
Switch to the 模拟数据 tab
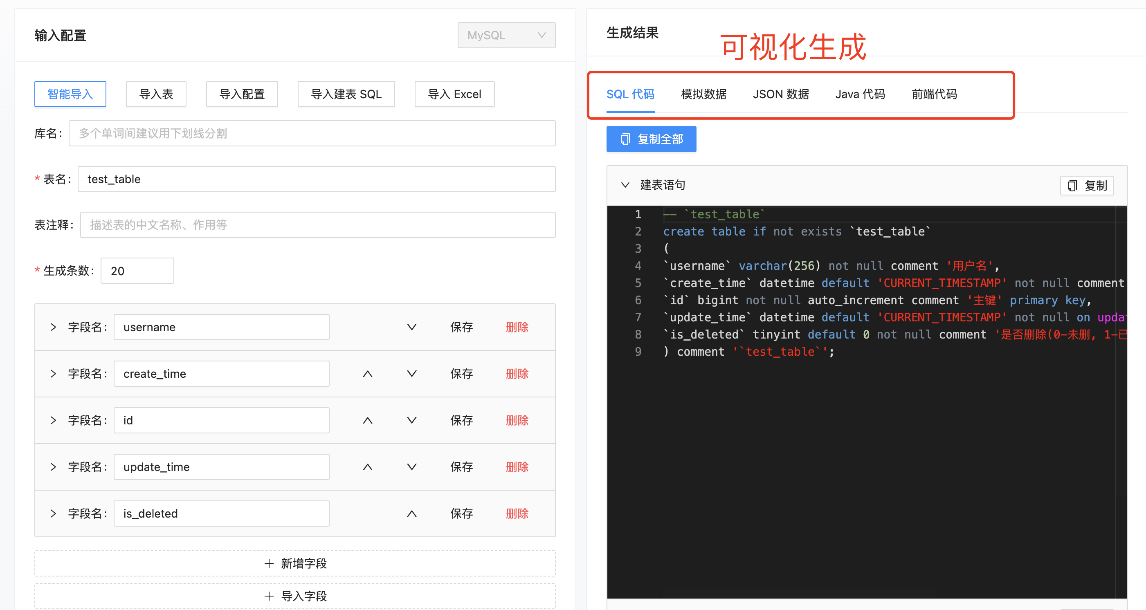coord(703,94)
